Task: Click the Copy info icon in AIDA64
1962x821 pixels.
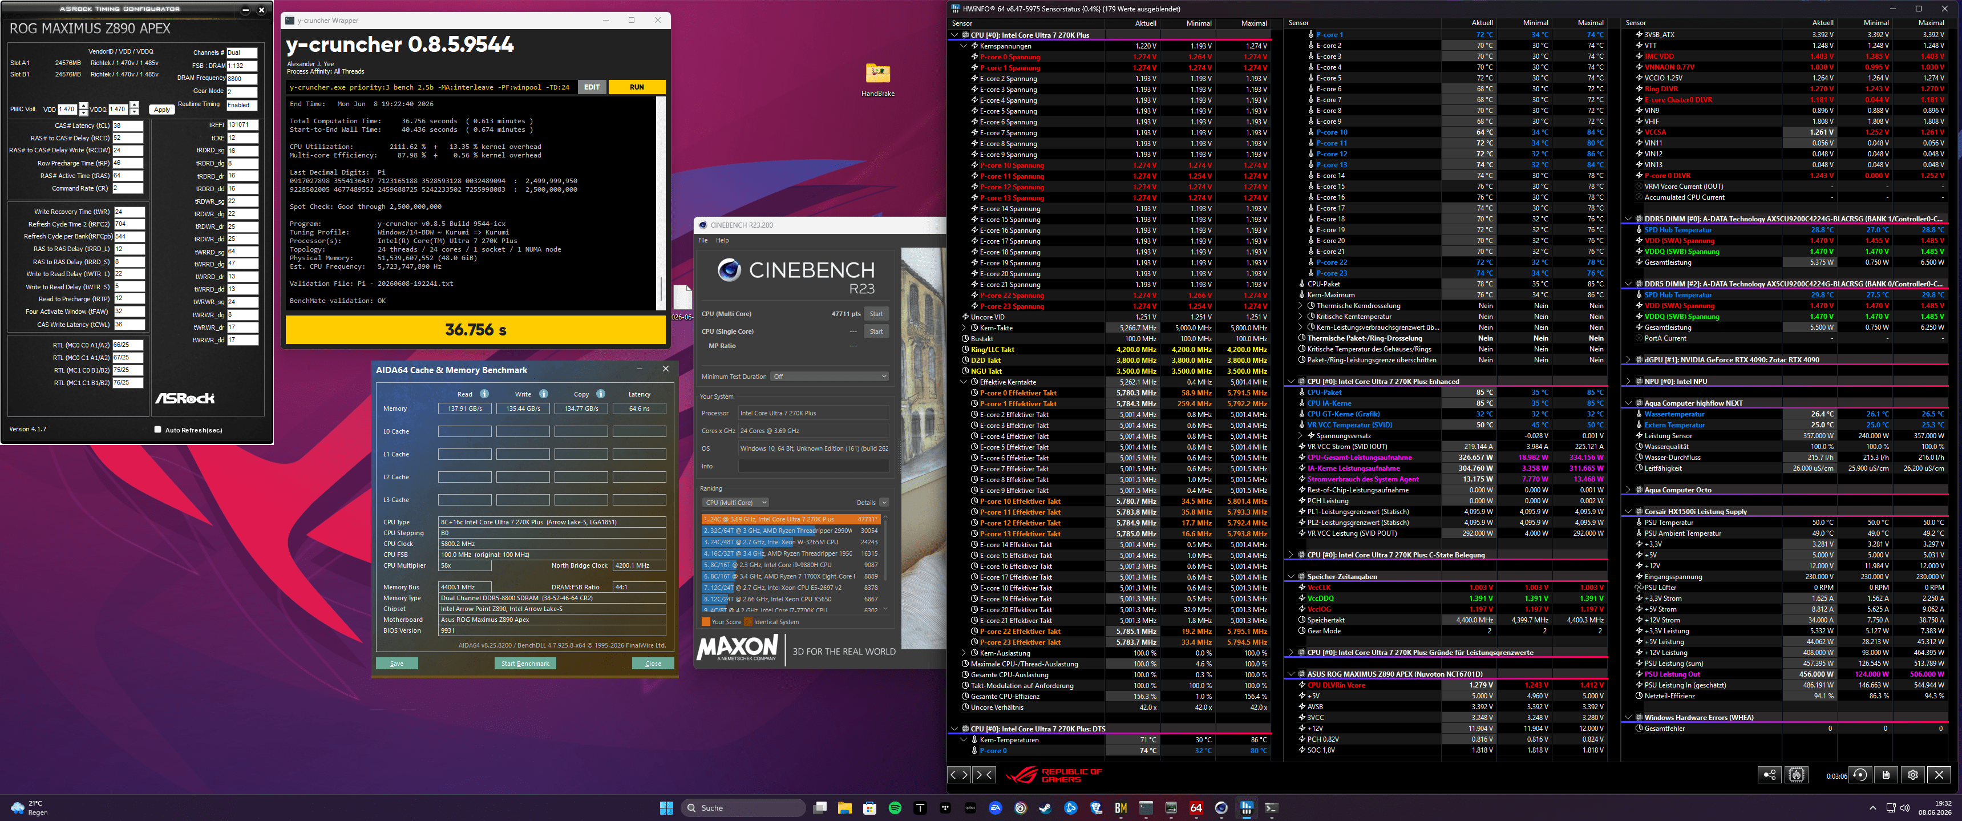Action: pyautogui.click(x=600, y=394)
